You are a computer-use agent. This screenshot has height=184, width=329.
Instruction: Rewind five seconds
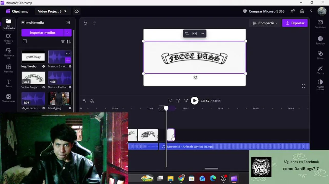178,101
